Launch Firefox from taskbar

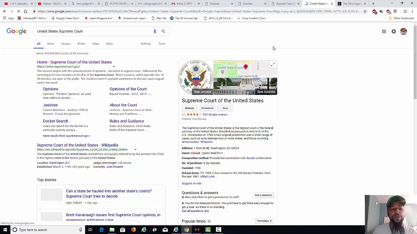coord(133,230)
